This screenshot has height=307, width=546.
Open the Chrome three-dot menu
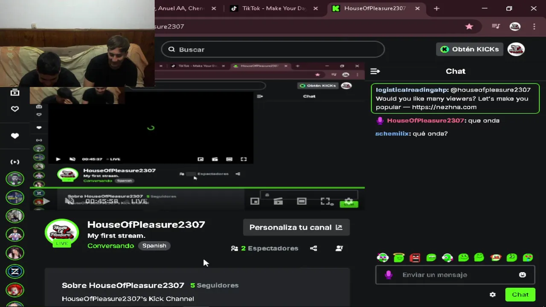tap(534, 26)
